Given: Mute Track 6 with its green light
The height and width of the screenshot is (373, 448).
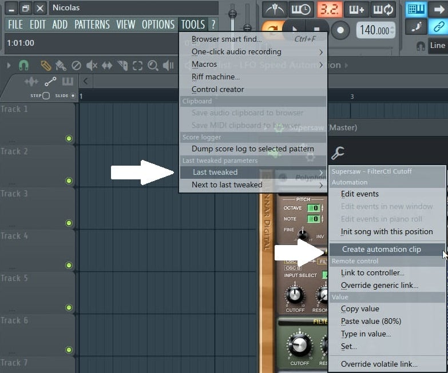Looking at the screenshot, I should click(x=69, y=350).
